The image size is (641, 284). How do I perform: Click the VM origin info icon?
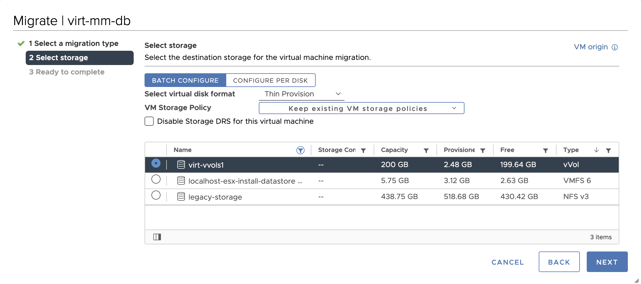[x=615, y=47]
